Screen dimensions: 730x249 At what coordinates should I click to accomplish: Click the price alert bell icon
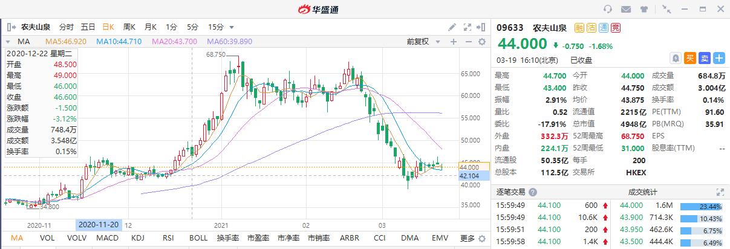676,58
